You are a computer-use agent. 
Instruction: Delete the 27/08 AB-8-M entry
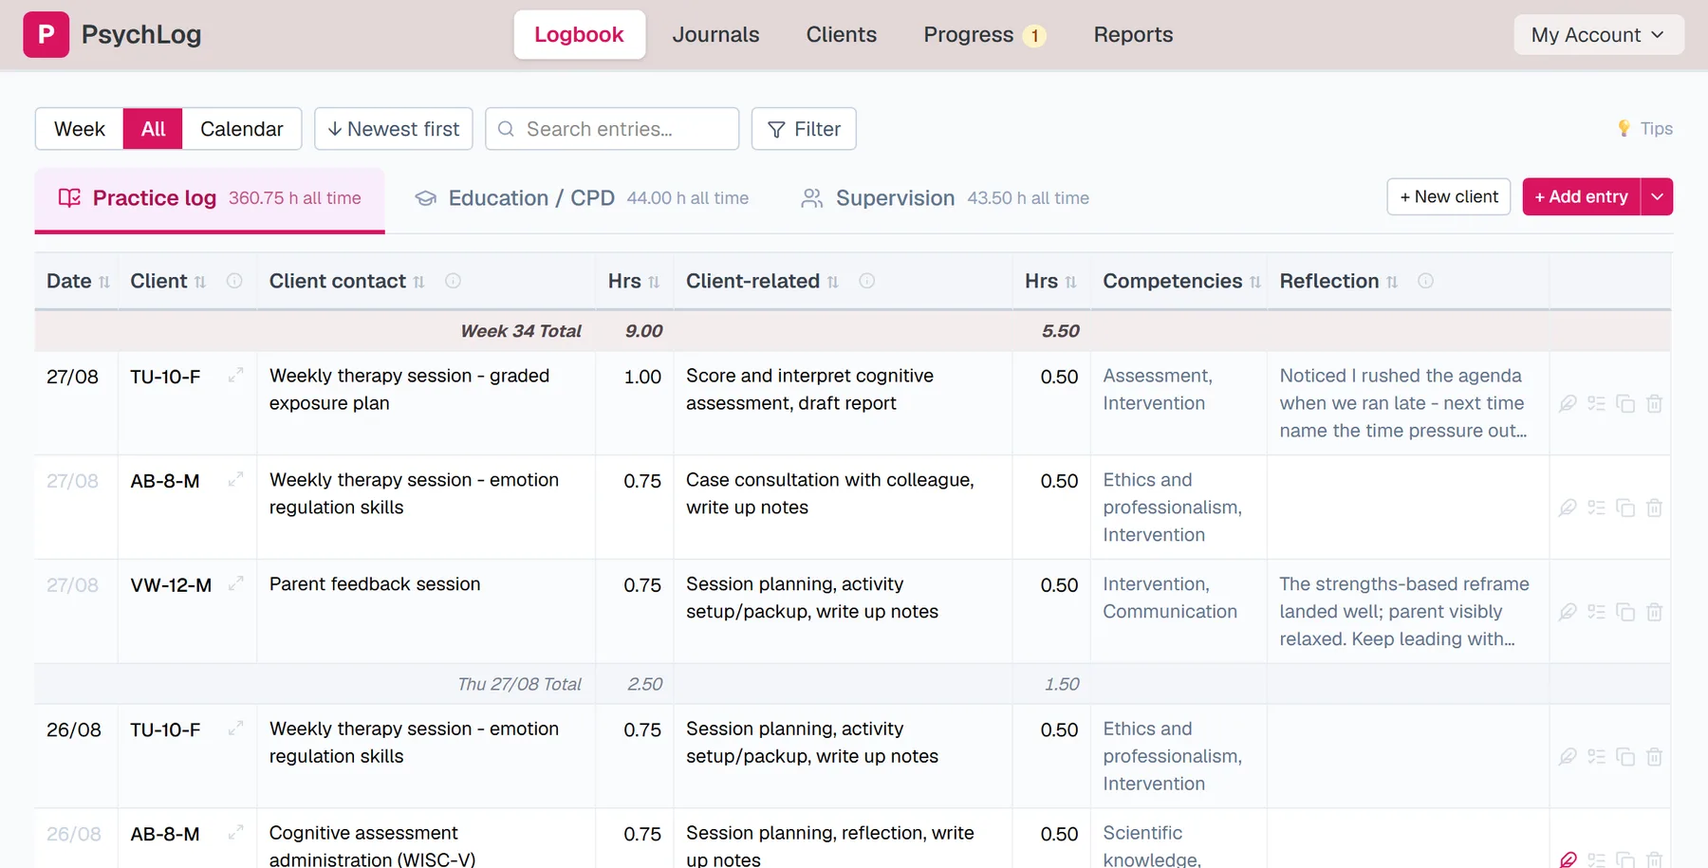(1654, 508)
